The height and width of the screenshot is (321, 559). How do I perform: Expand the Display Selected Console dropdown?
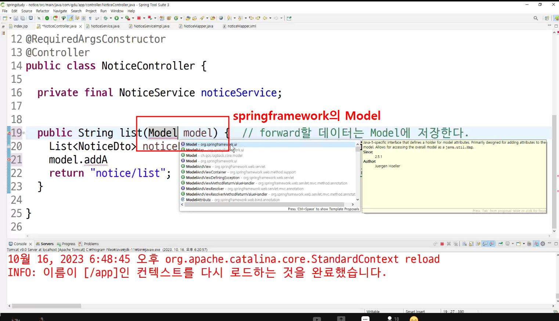coord(513,244)
